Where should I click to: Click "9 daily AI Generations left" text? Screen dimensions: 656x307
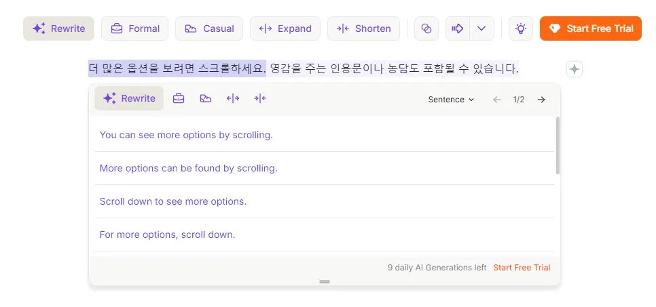tap(437, 267)
